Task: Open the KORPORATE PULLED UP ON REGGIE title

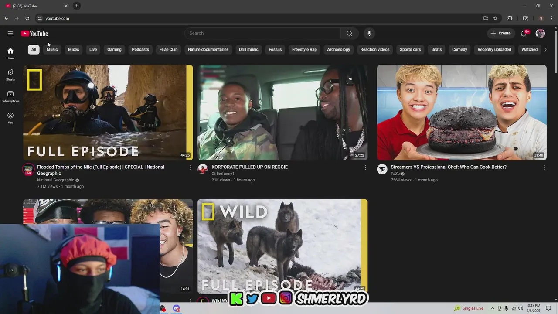Action: pyautogui.click(x=249, y=167)
